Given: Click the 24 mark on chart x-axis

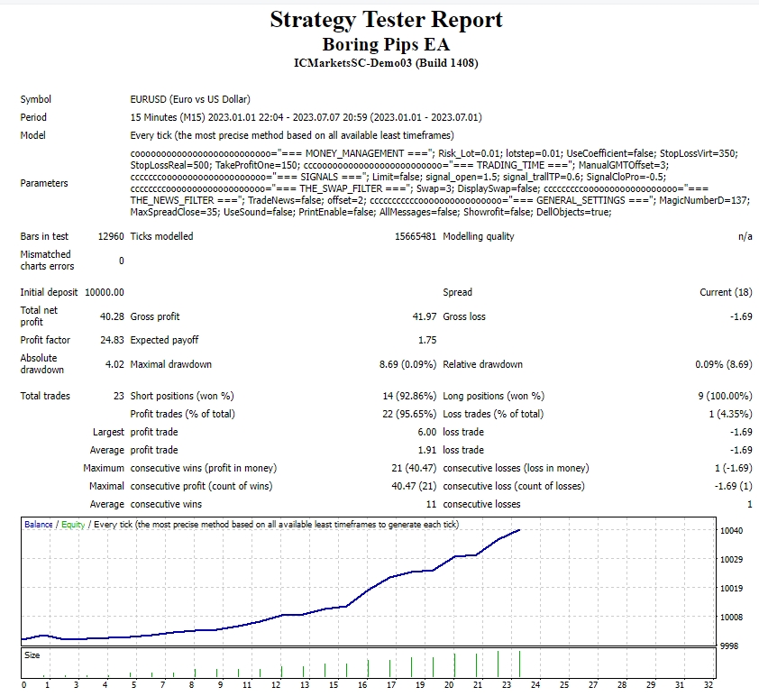Looking at the screenshot, I should 537,685.
